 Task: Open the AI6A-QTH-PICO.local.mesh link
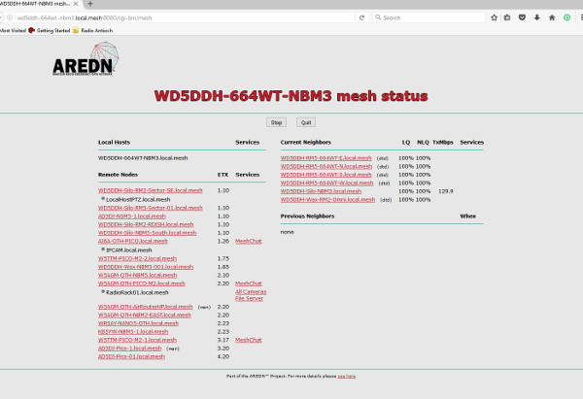tap(133, 241)
